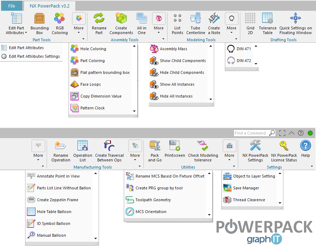Open the Assembly Tools More dropdown
316x250 pixels.
(159, 23)
